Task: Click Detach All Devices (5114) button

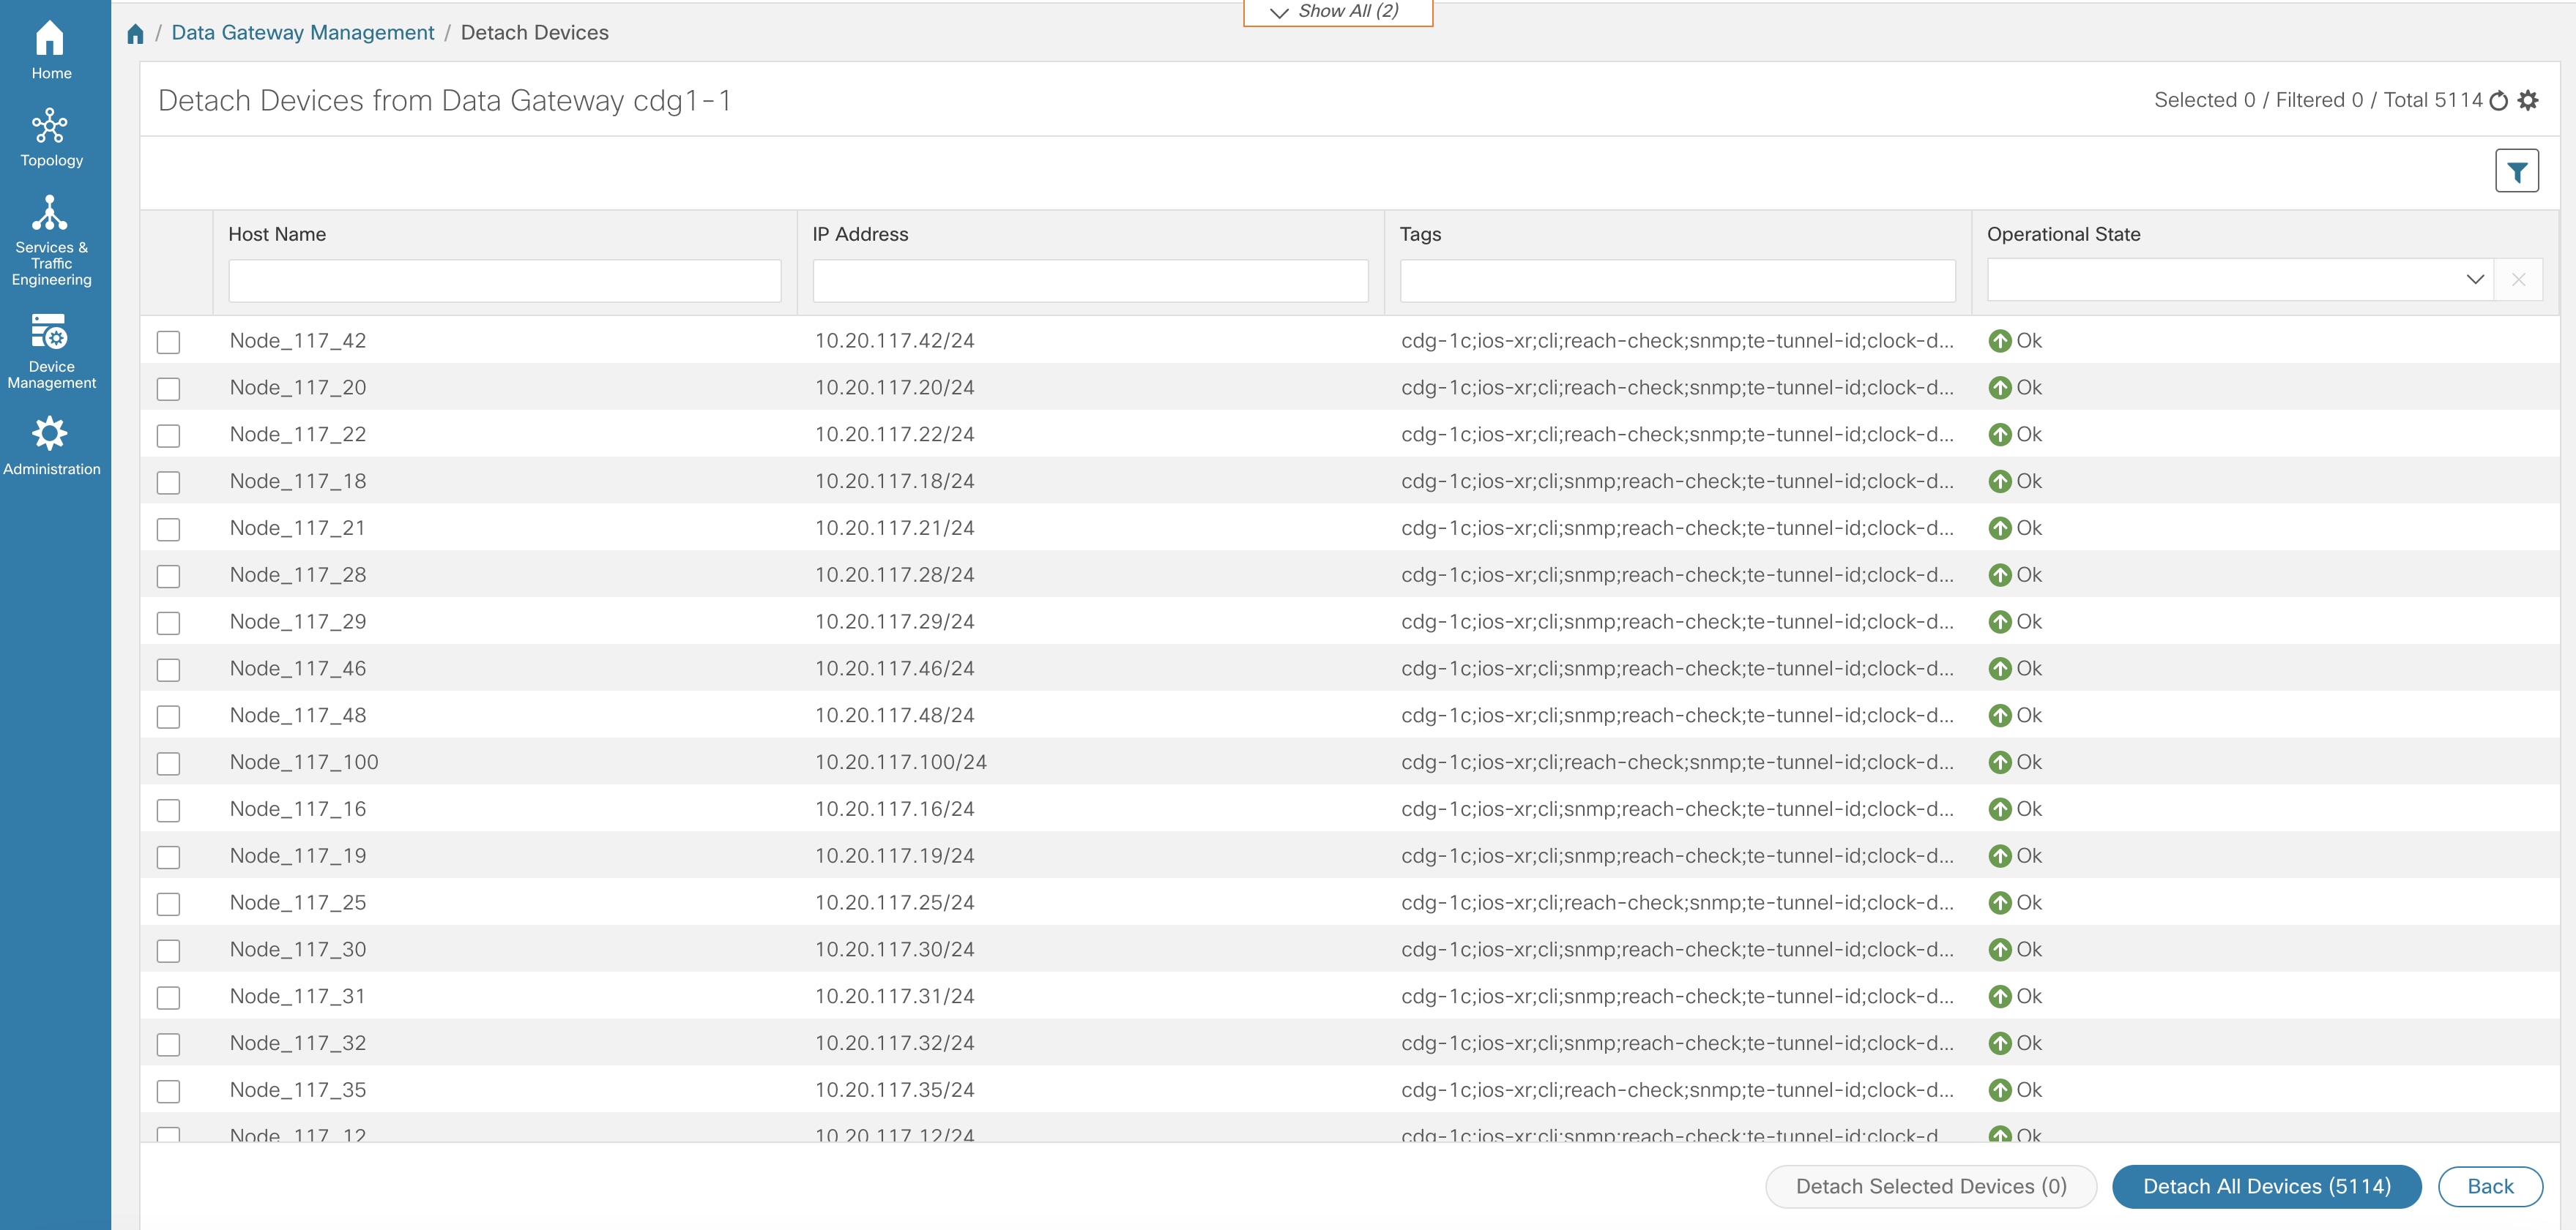Action: pyautogui.click(x=2266, y=1186)
